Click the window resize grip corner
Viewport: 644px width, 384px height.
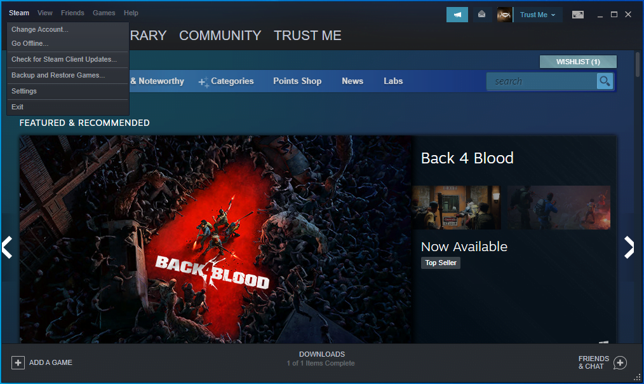[637, 378]
